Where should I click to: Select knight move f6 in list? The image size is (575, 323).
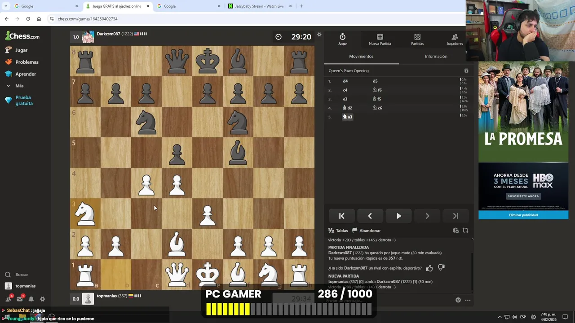click(377, 90)
